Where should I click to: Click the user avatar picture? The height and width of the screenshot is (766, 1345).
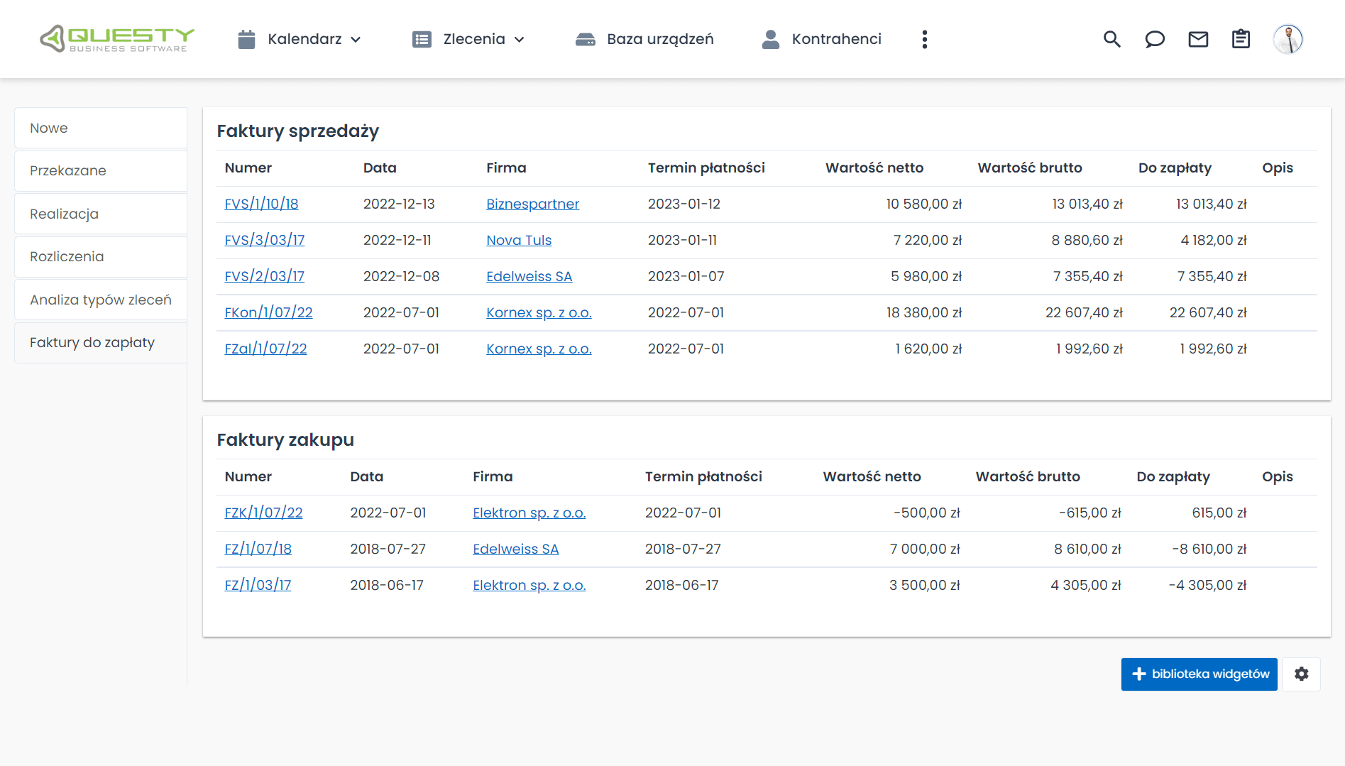click(x=1288, y=39)
